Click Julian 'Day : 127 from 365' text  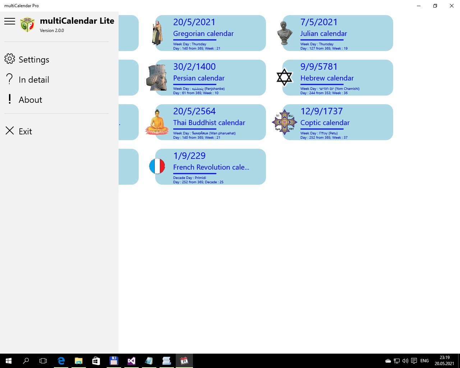point(316,49)
